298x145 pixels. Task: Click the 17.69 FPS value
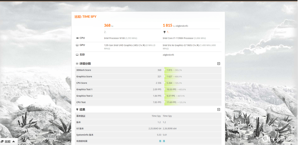pyautogui.click(x=171, y=102)
